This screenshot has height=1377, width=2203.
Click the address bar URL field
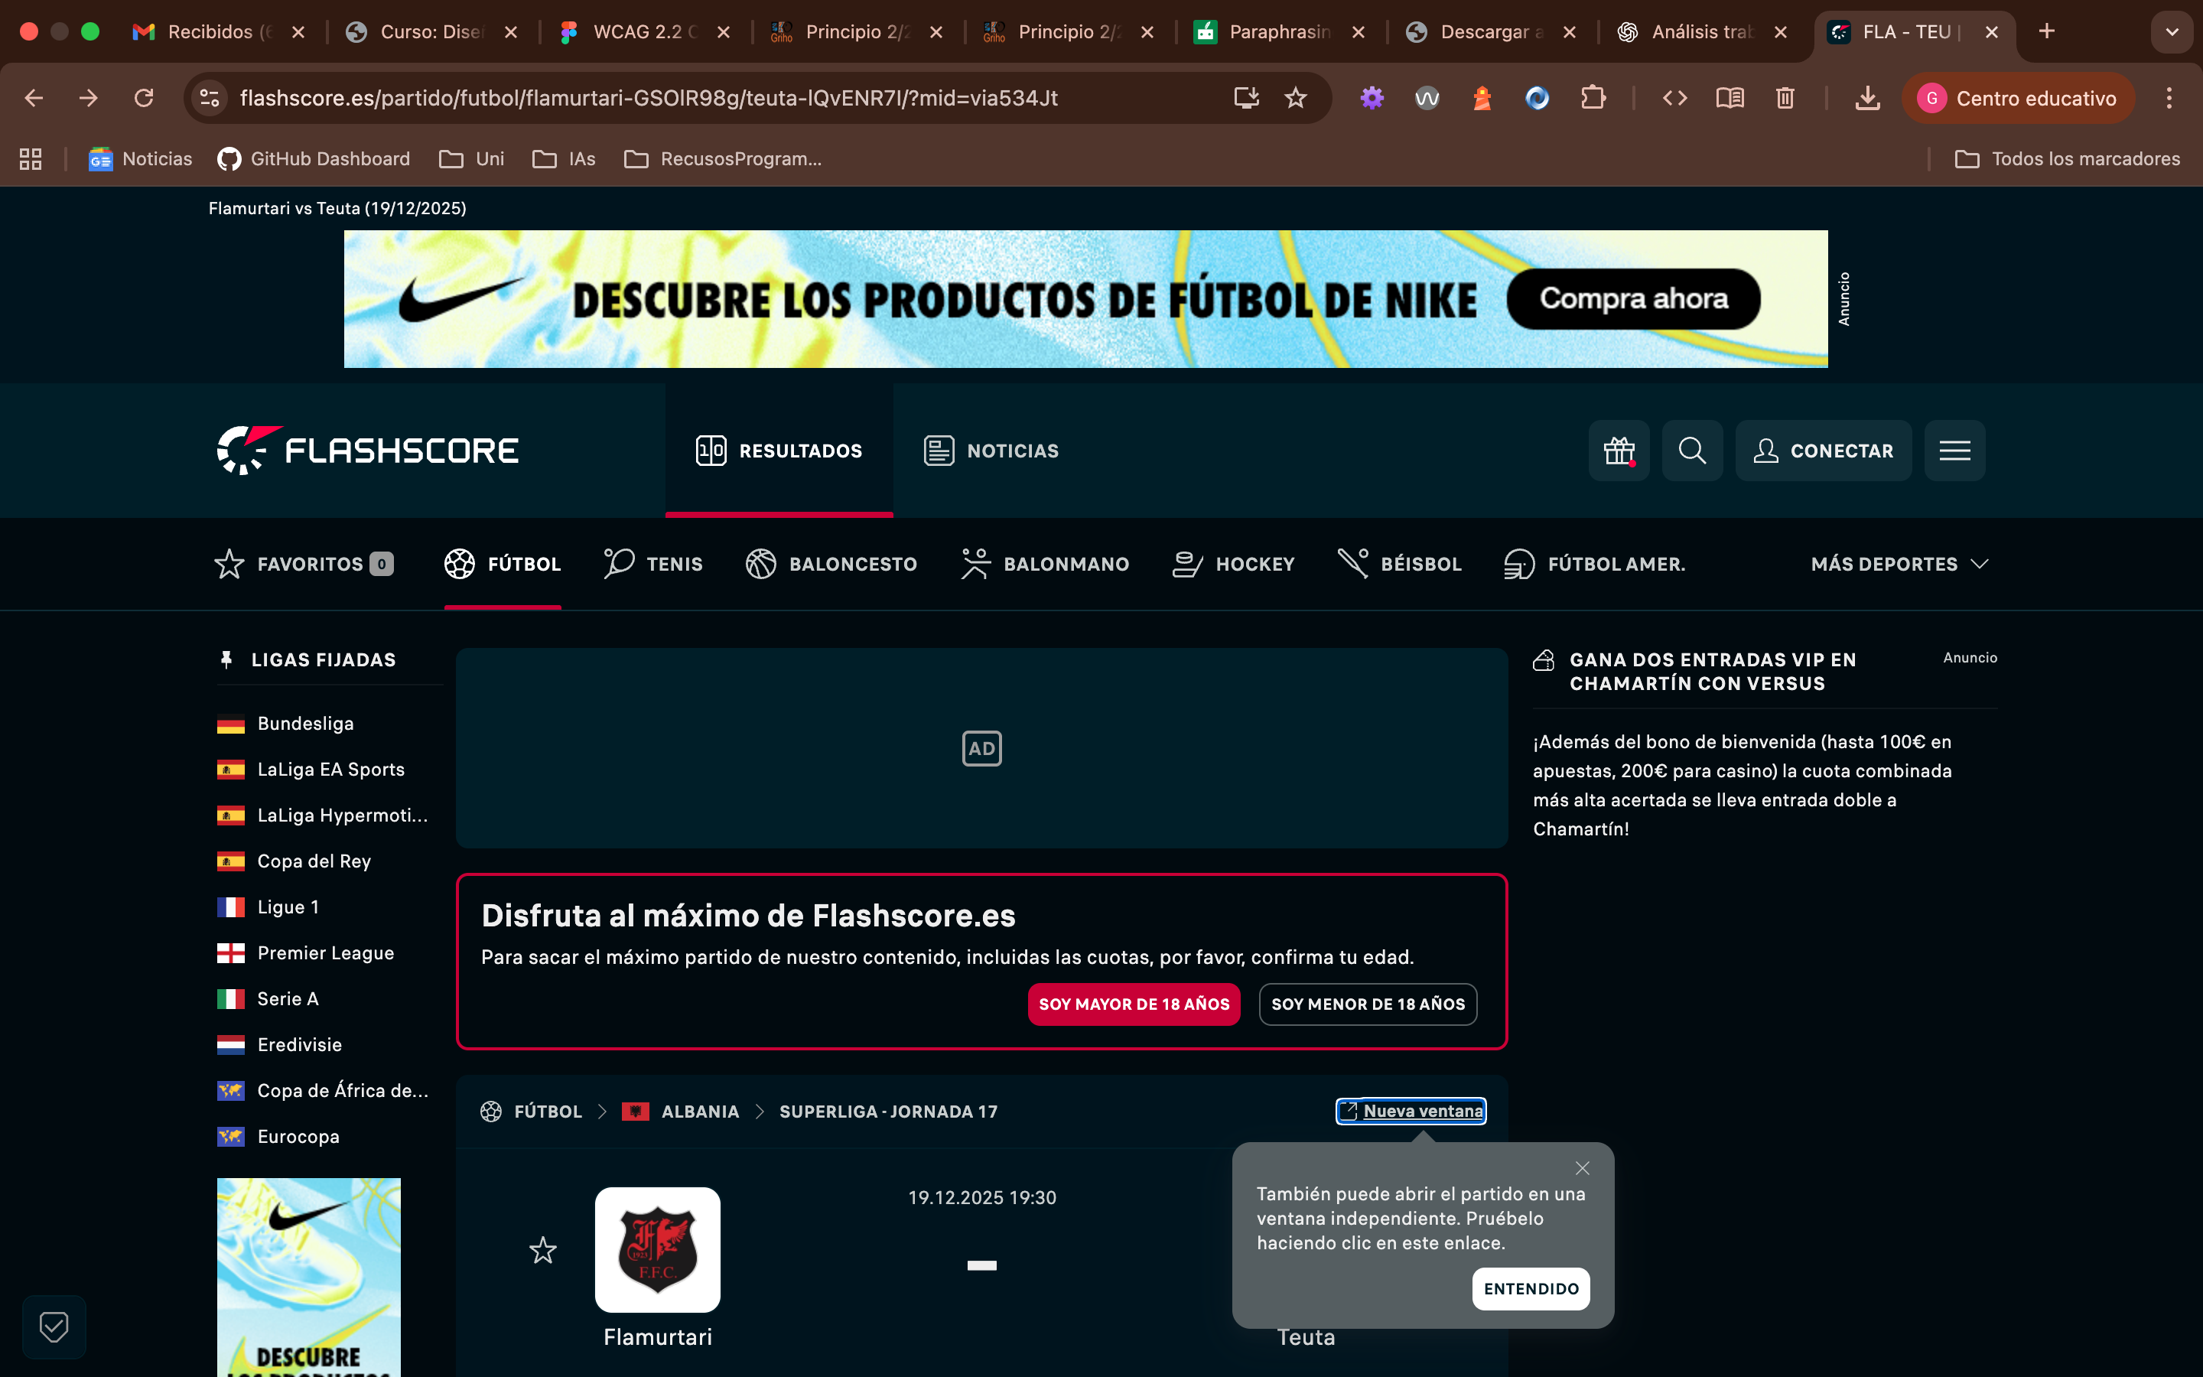[648, 99]
